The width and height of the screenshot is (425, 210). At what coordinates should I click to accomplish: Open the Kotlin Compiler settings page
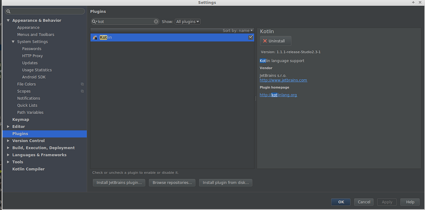(28, 169)
